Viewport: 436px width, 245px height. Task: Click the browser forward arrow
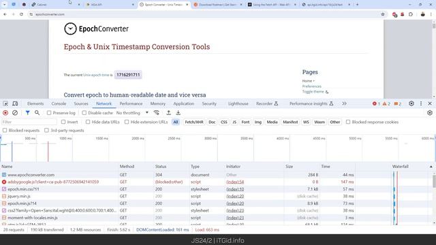click(13, 14)
